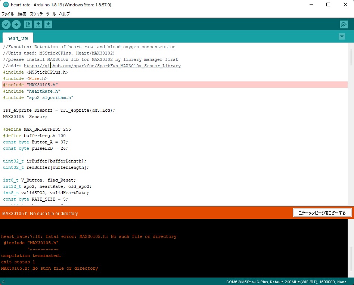Screen dimensions: 354x285
Task: Open the スケッチ menu
Action: point(36,14)
